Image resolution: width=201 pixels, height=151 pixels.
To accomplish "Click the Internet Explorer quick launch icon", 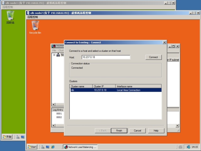I will [x=53, y=147].
